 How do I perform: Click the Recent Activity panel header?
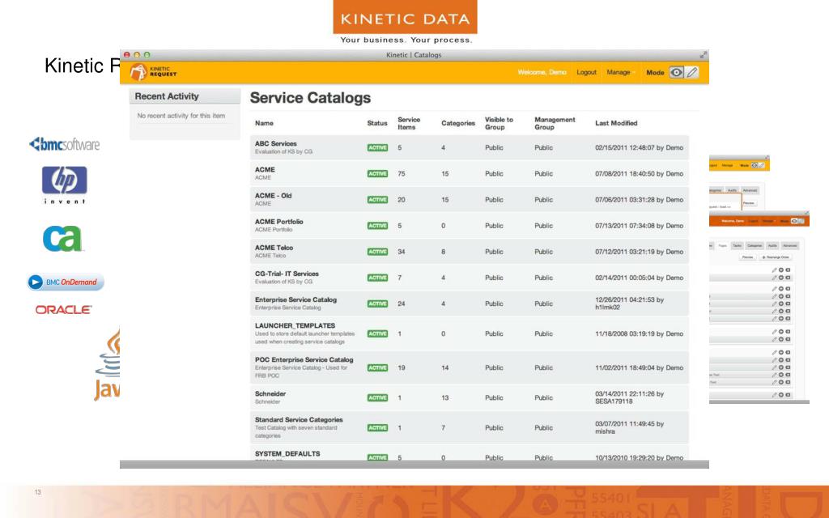click(185, 96)
